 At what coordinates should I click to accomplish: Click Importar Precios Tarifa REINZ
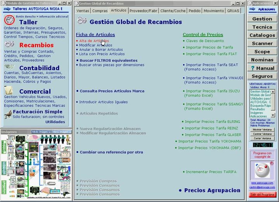coord(212,128)
